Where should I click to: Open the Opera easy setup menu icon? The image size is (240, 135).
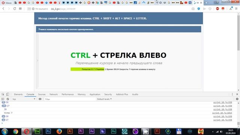pyautogui.click(x=236, y=9)
